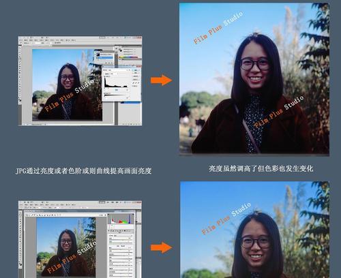Select the Basic panel tab icon in Camera Raw
The width and height of the screenshot is (341, 278).
click(x=108, y=231)
